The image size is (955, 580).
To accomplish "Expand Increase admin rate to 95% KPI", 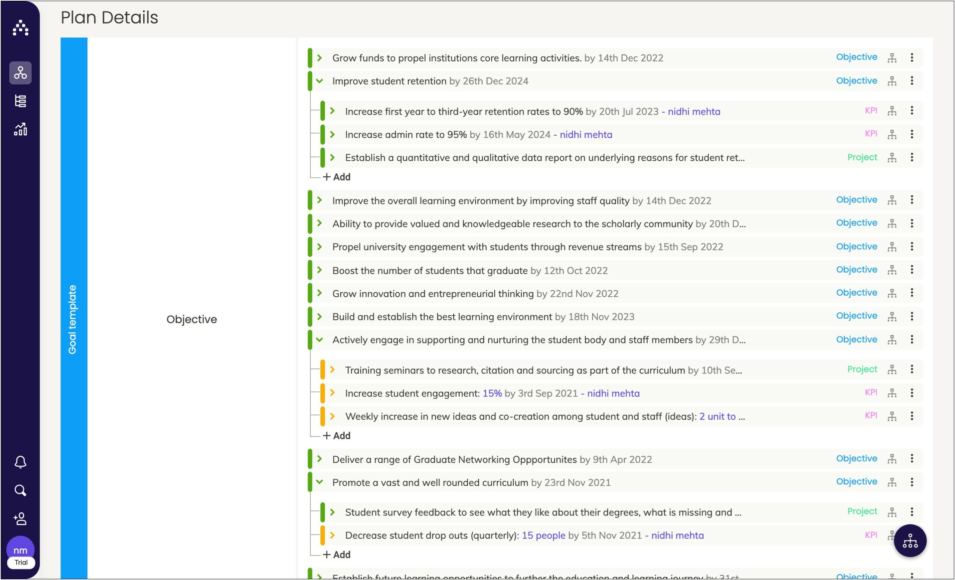I will pos(332,134).
